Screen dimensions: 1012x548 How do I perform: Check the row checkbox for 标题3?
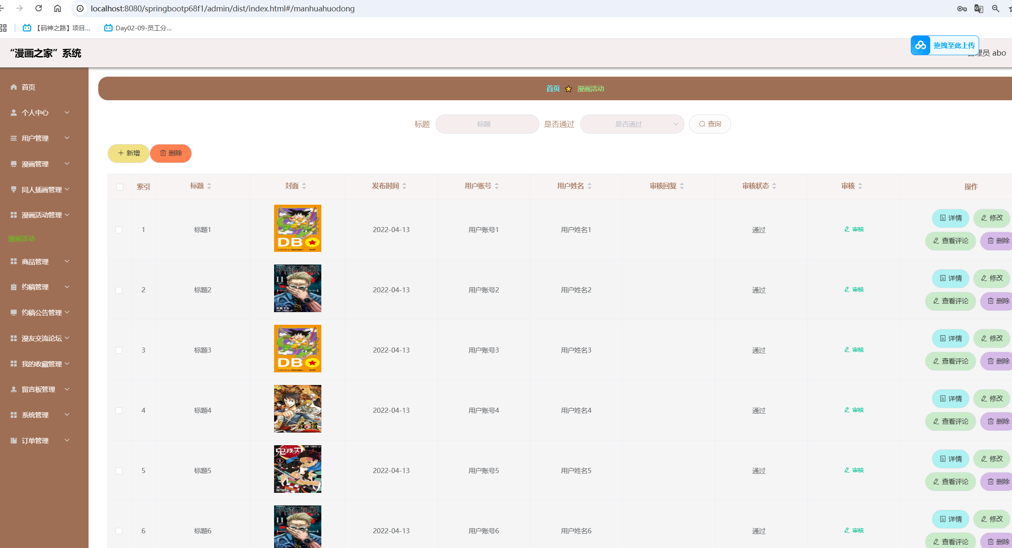coord(119,350)
